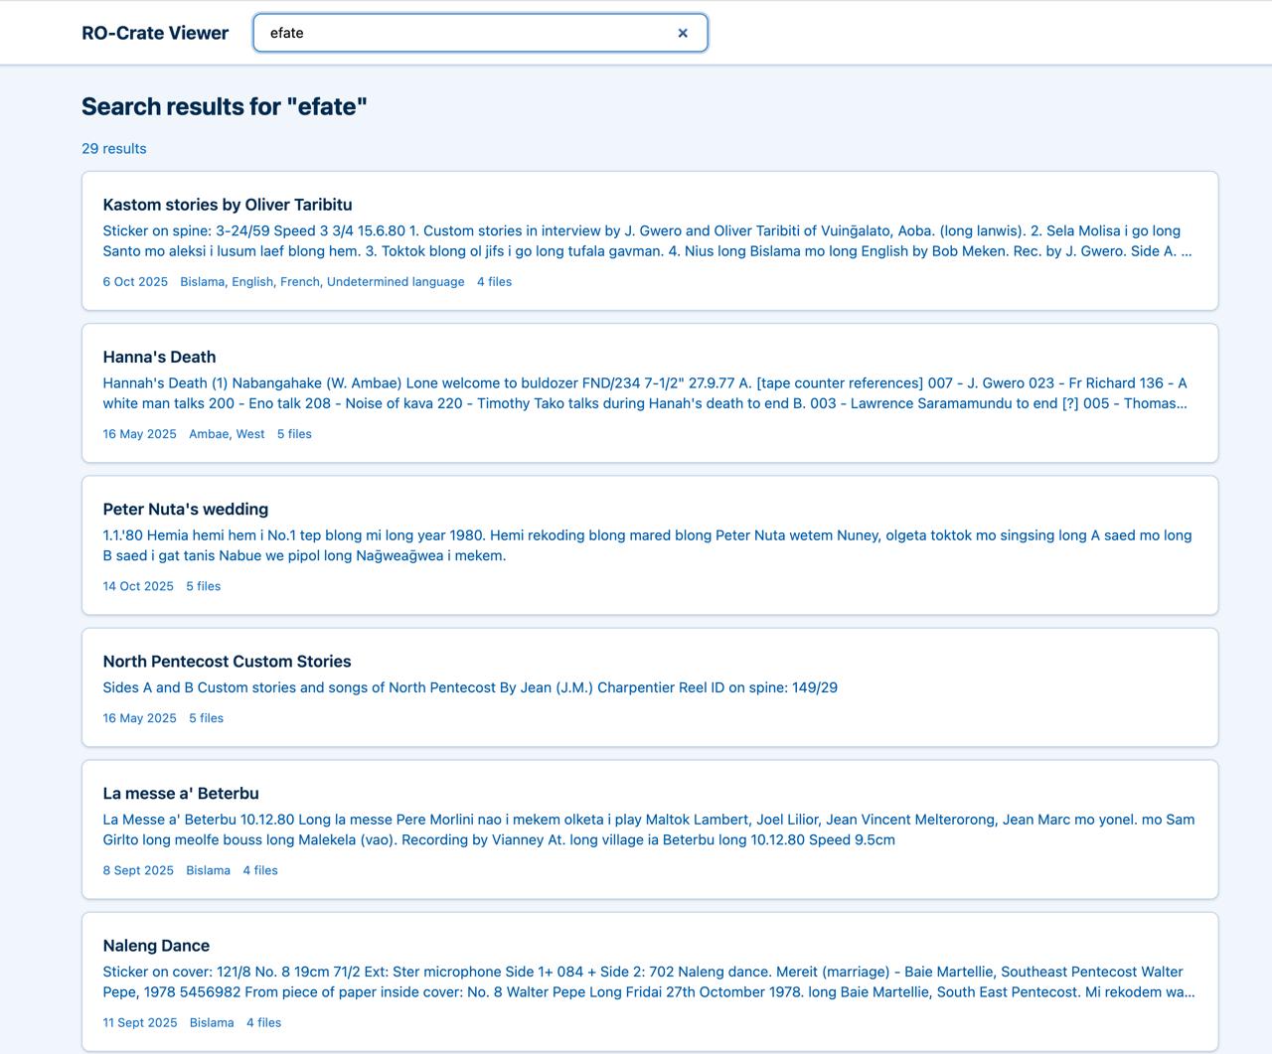Select the French language tag on Kastom stories
This screenshot has height=1054, width=1272.
tap(300, 281)
